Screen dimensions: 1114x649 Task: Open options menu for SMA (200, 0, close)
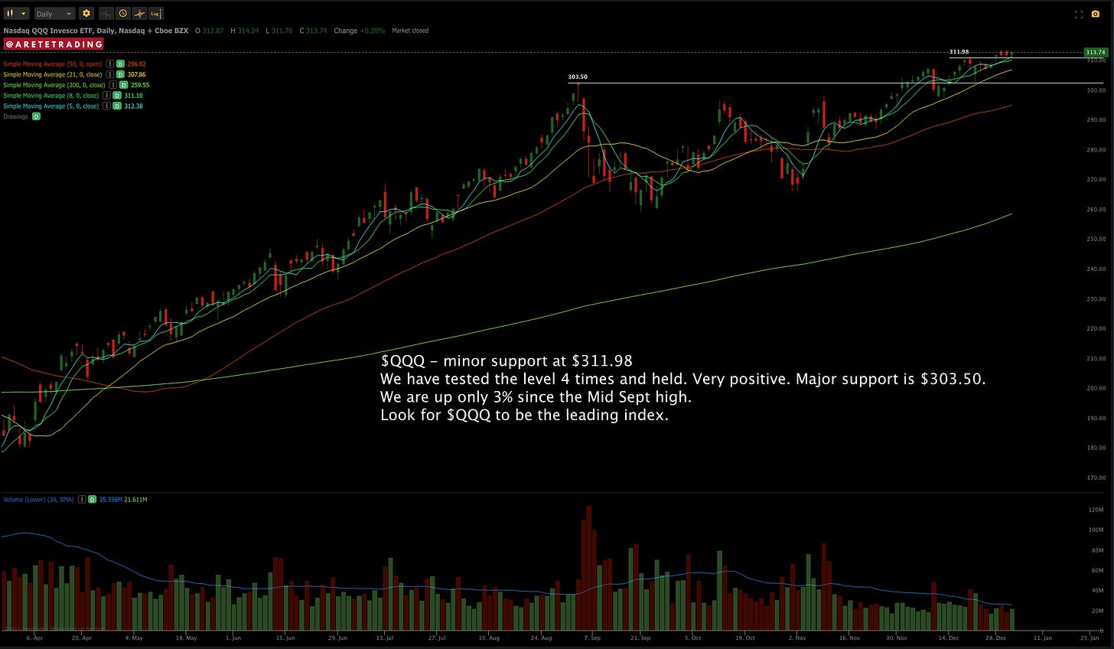click(x=113, y=85)
